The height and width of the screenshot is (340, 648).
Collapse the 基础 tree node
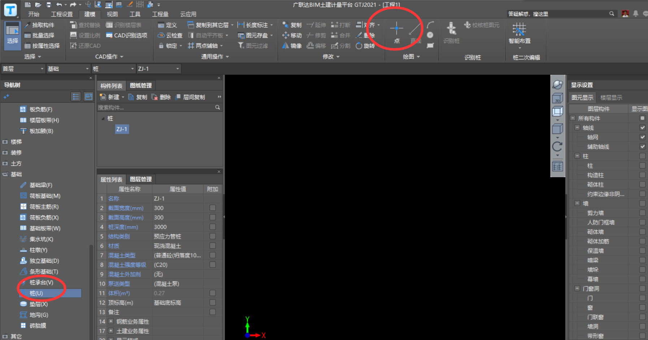click(x=5, y=175)
